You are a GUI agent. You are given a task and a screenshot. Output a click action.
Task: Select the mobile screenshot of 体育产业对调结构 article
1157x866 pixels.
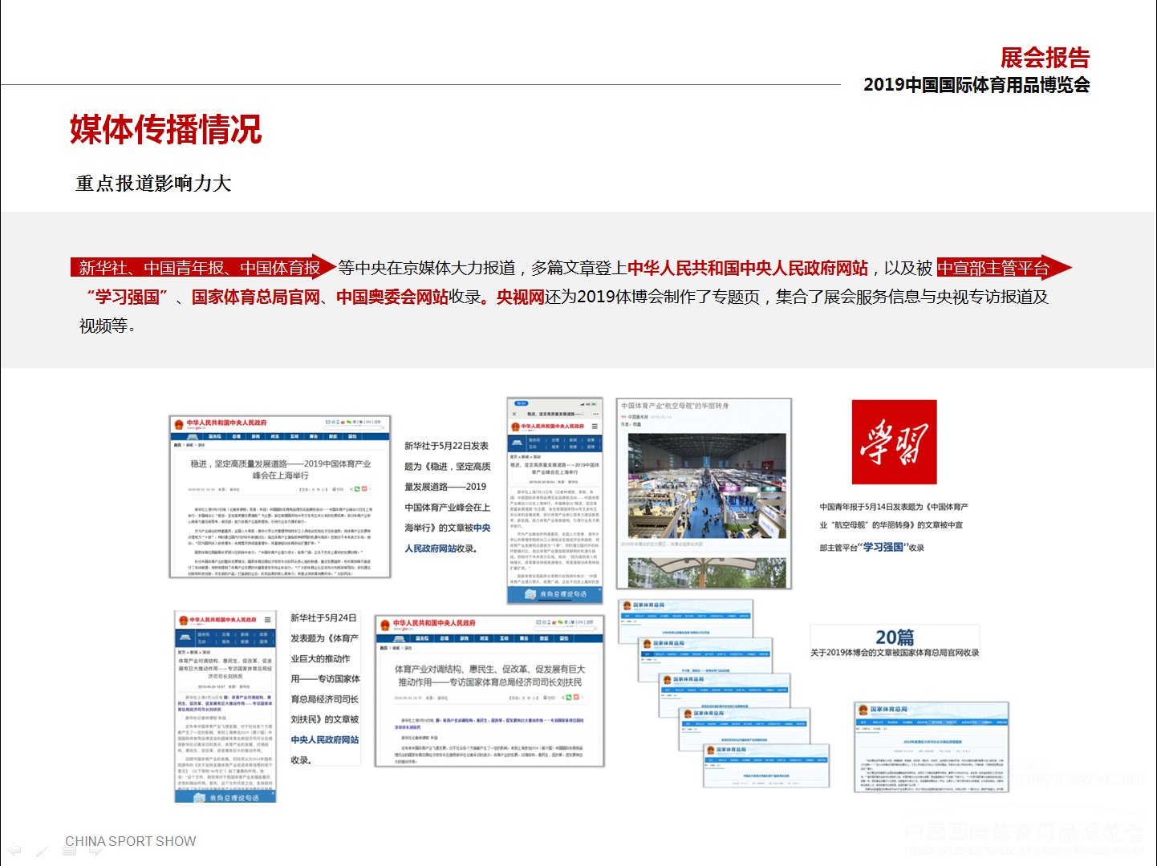[x=225, y=706]
